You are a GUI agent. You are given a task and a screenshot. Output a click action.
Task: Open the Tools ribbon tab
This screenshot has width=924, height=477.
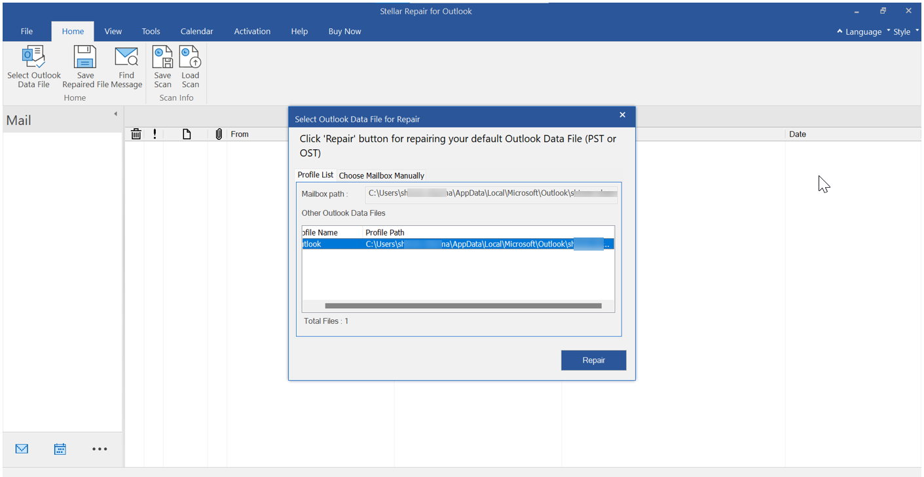coord(151,31)
